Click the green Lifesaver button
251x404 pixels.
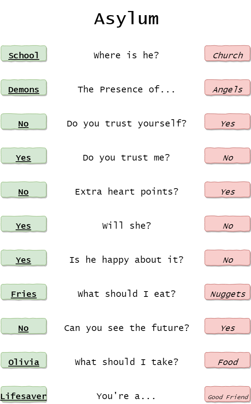click(x=23, y=395)
